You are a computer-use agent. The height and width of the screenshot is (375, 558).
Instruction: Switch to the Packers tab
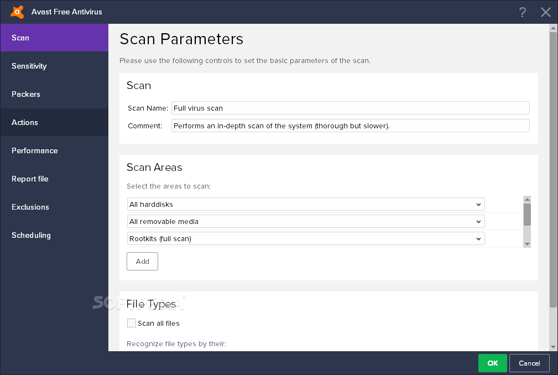tap(54, 94)
